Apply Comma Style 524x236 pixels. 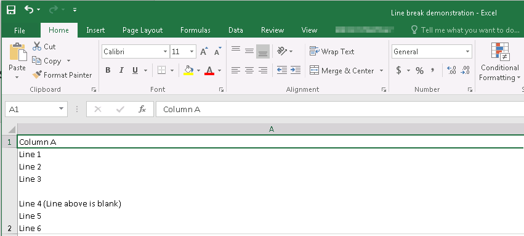point(432,70)
